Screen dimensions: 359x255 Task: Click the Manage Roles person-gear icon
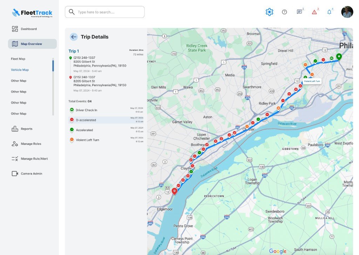point(15,144)
